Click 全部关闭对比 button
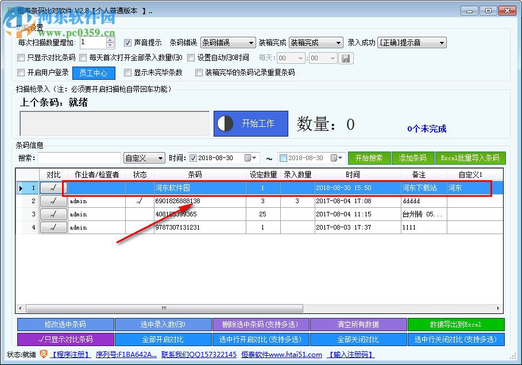 click(358, 339)
